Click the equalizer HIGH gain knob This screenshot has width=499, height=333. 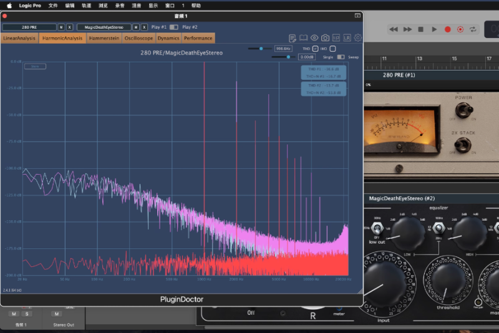[470, 233]
